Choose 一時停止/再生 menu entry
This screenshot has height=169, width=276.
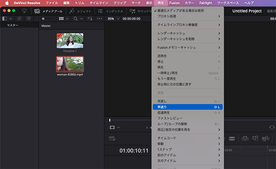click(188, 73)
